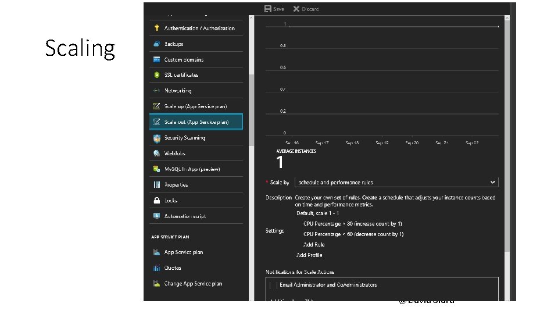Image resolution: width=558 pixels, height=314 pixels.
Task: Click the Security Scanning shield icon
Action: [x=156, y=138]
